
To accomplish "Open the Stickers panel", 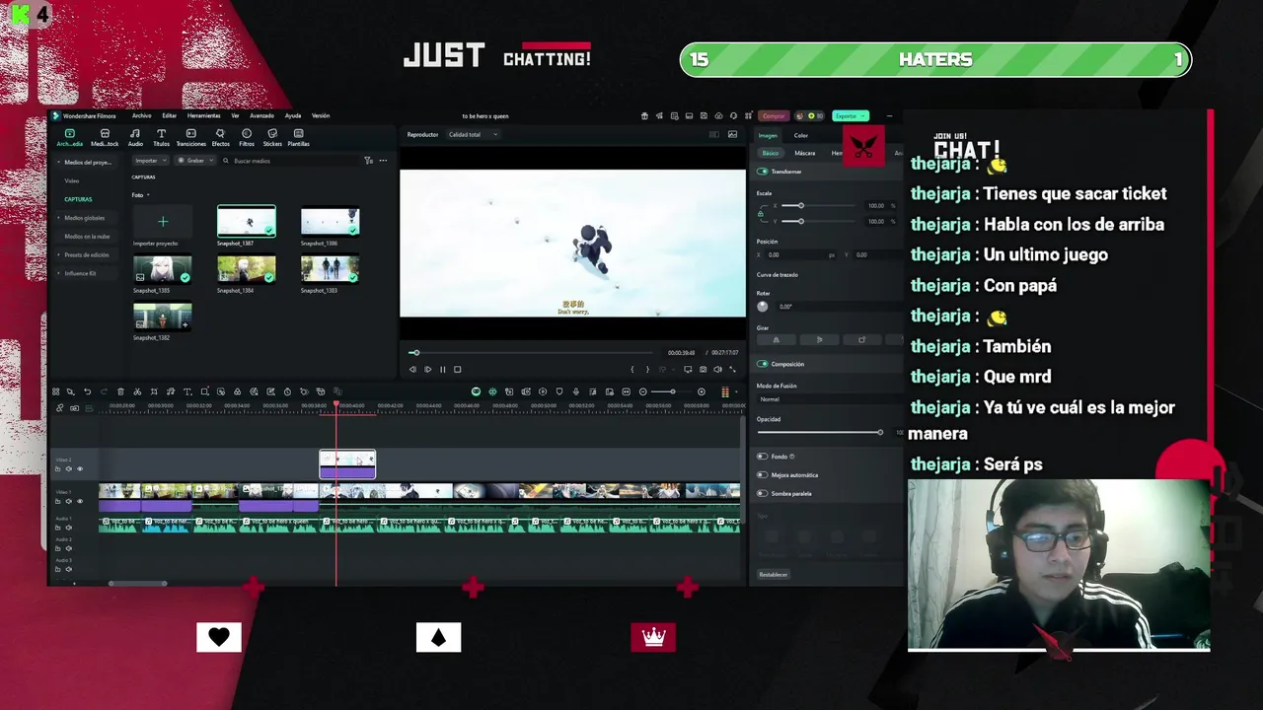I will pyautogui.click(x=272, y=137).
